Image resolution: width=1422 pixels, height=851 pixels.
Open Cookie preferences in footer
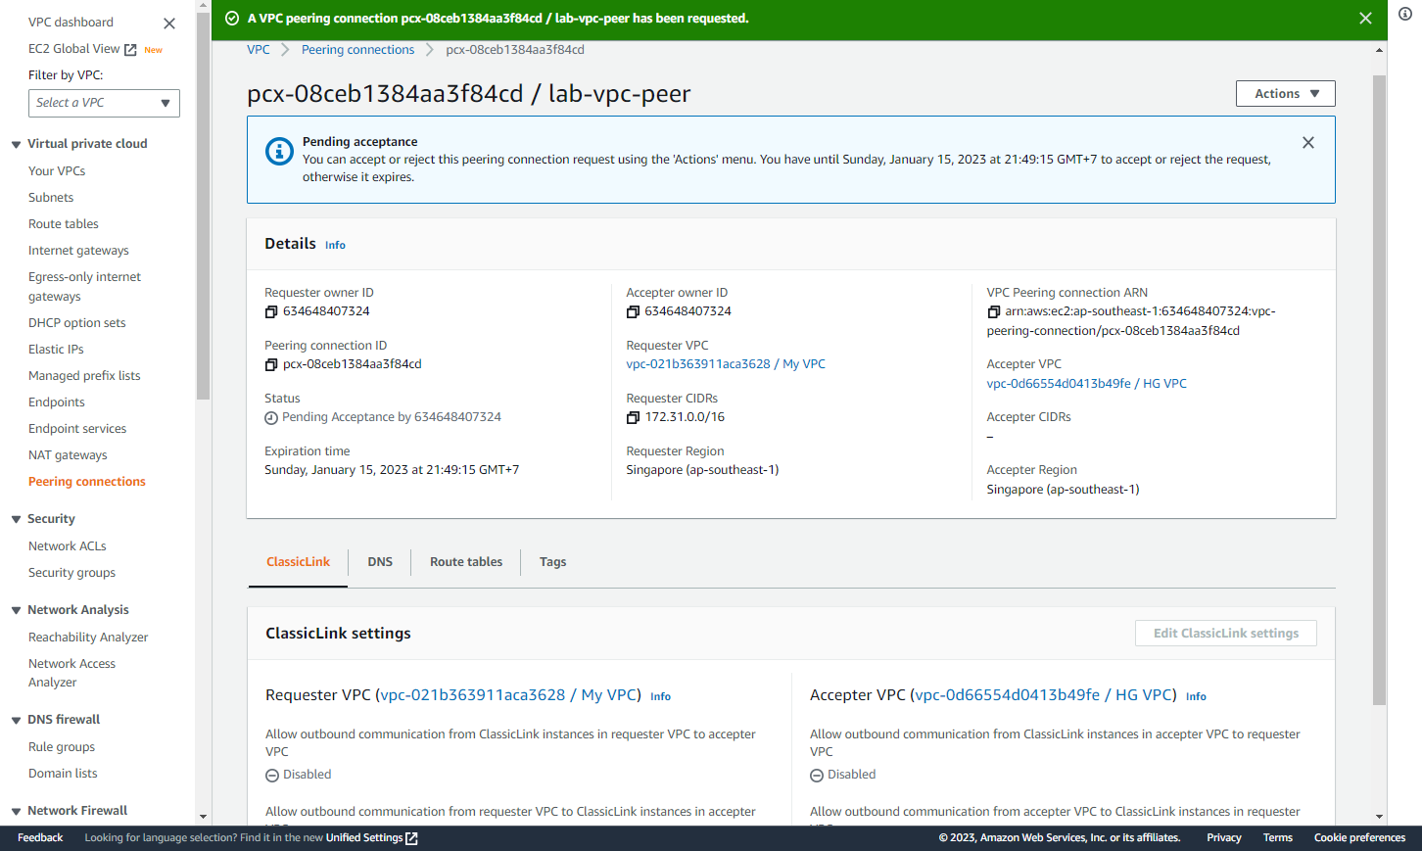coord(1359,838)
